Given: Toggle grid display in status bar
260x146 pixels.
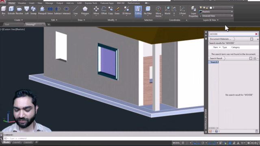Looking at the screenshot, I should coord(183,143).
